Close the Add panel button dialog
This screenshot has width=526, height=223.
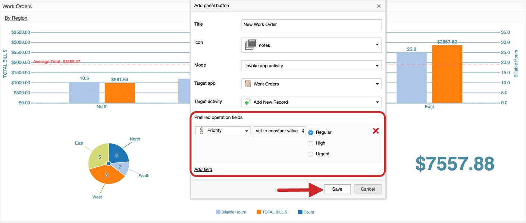(379, 6)
